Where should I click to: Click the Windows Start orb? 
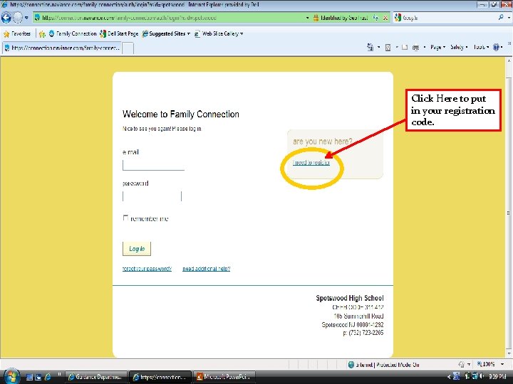(11, 376)
